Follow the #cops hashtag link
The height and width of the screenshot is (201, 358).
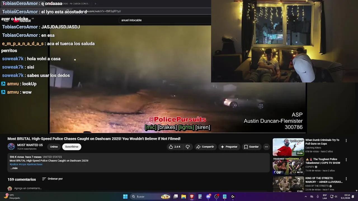(x=23, y=164)
